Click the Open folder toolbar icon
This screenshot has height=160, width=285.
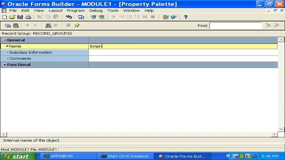pos(12,17)
